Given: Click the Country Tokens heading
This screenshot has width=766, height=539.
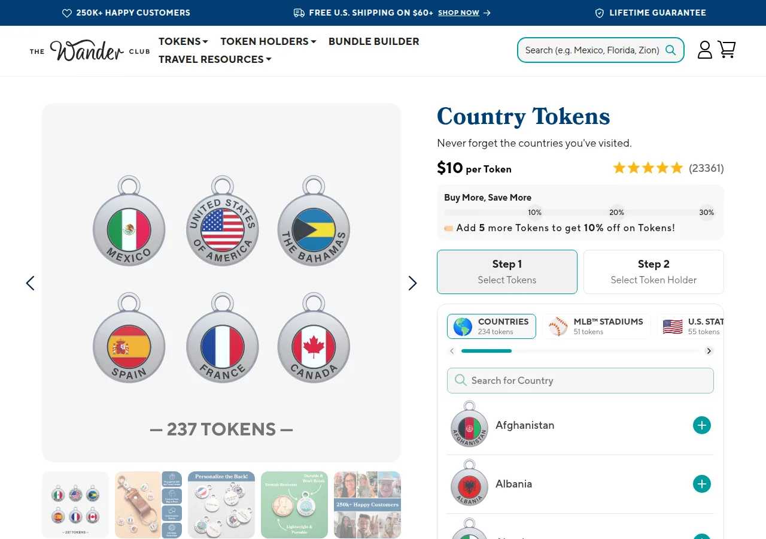Looking at the screenshot, I should click(524, 116).
